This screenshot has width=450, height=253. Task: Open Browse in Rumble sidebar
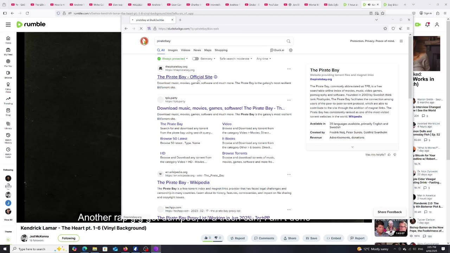[8, 75]
